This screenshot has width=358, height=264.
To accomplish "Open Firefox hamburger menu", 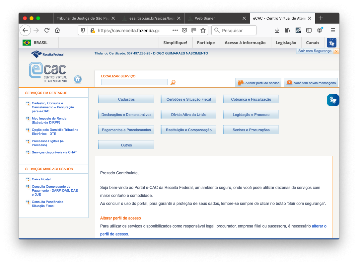I will (x=333, y=30).
